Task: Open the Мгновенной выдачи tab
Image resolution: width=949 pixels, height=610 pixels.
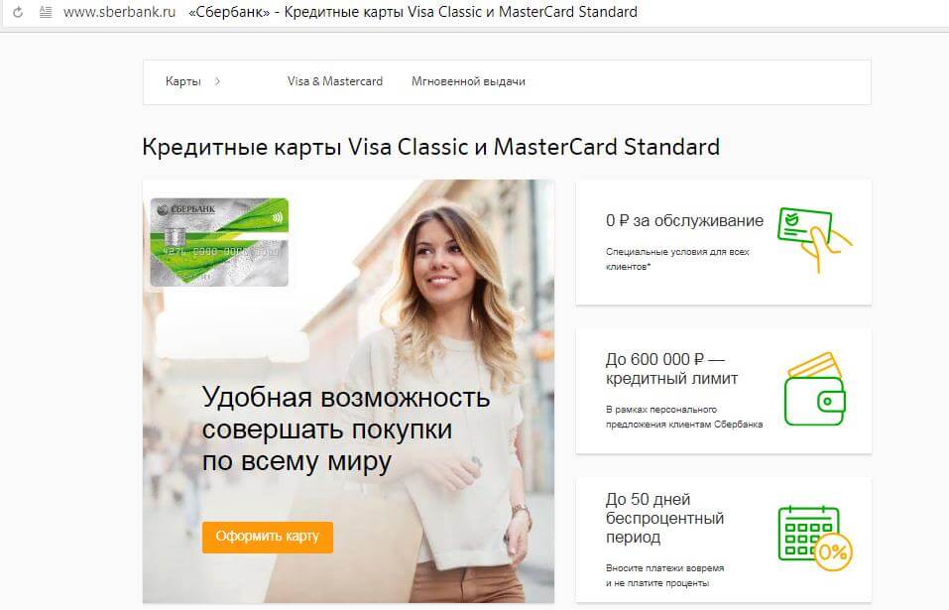Action: pyautogui.click(x=468, y=81)
